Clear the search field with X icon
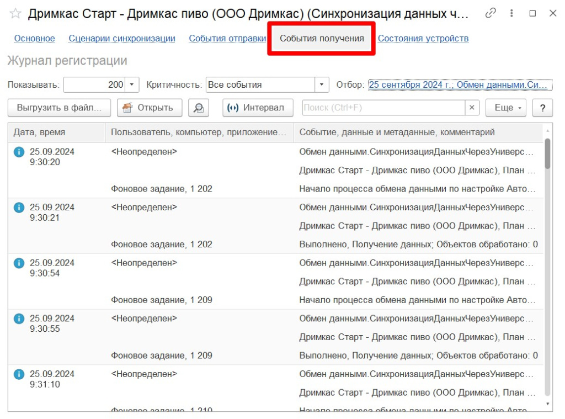Viewport: 565px width, 419px height. (471, 108)
